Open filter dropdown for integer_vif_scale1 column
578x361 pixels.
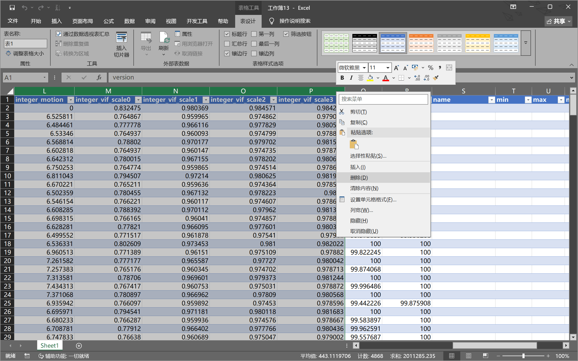pyautogui.click(x=206, y=100)
